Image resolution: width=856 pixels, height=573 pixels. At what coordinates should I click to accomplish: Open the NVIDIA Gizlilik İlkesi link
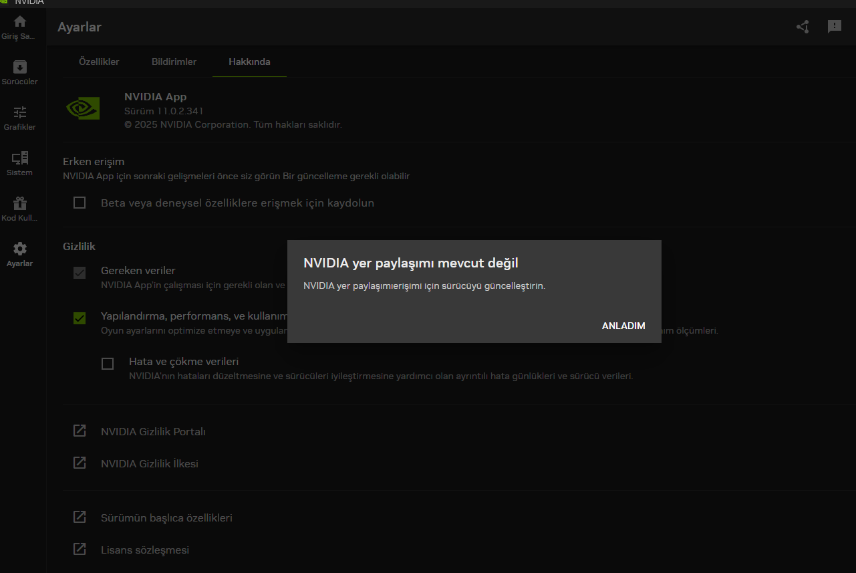[150, 463]
